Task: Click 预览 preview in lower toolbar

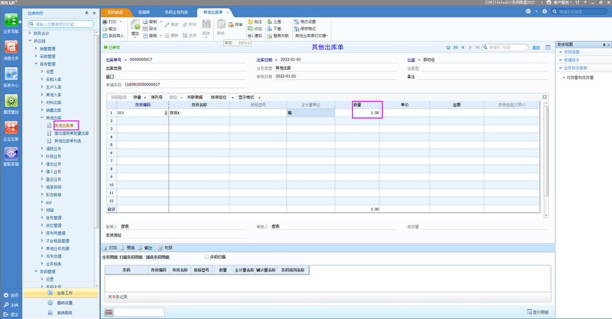Action: [x=127, y=248]
